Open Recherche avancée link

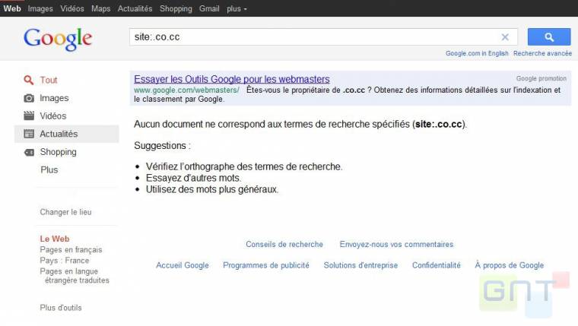(x=542, y=53)
